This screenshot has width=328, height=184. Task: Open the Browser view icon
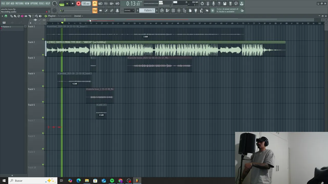tap(184, 10)
